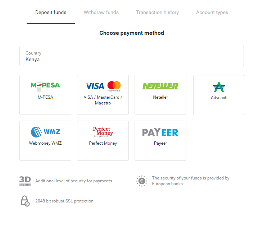Choose the M-PESA label text

pyautogui.click(x=45, y=97)
